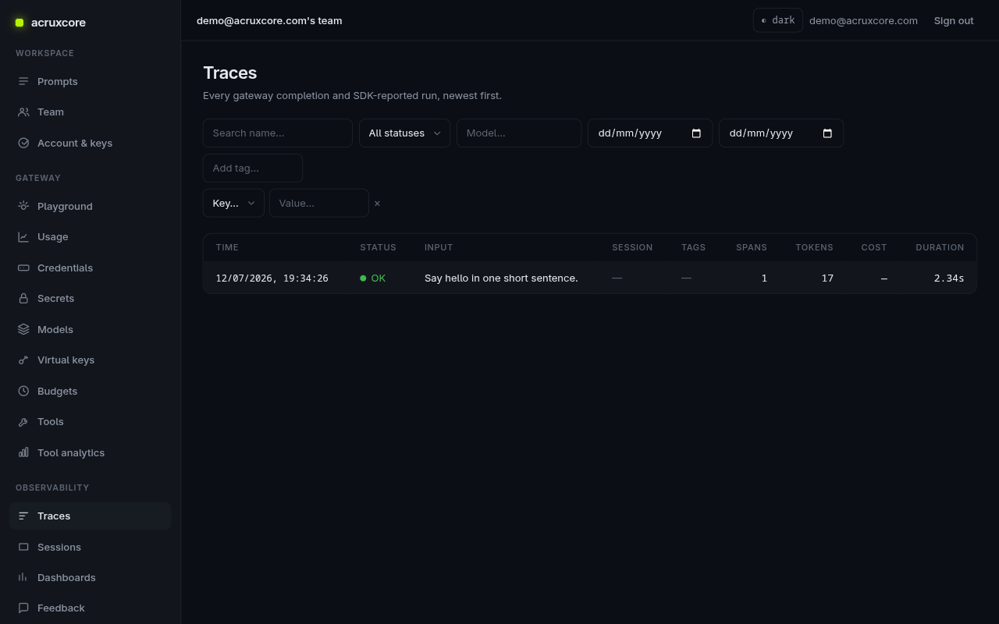Image resolution: width=999 pixels, height=624 pixels.
Task: Open the Prompts icon in sidebar
Action: point(23,81)
